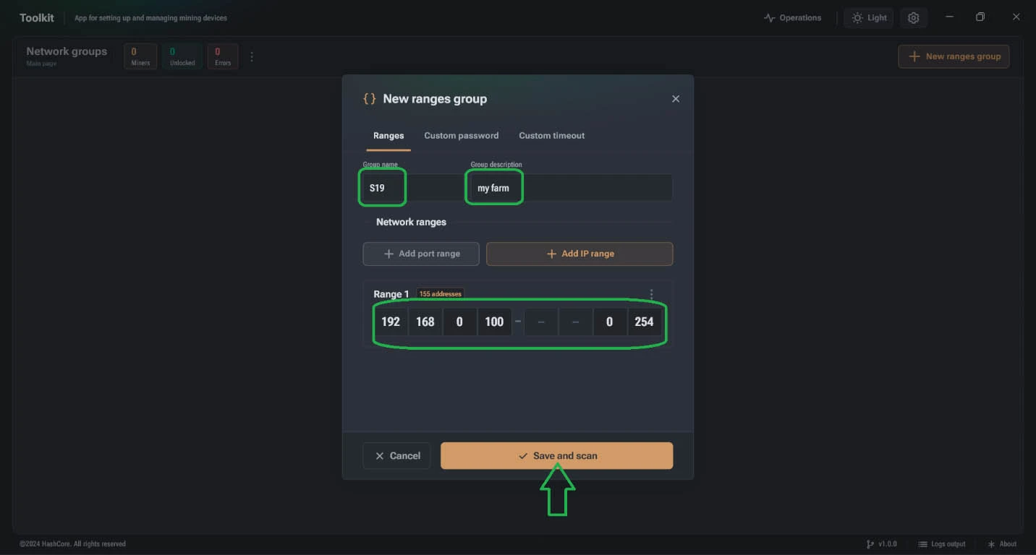
Task: Switch to the Custom password tab
Action: point(461,135)
